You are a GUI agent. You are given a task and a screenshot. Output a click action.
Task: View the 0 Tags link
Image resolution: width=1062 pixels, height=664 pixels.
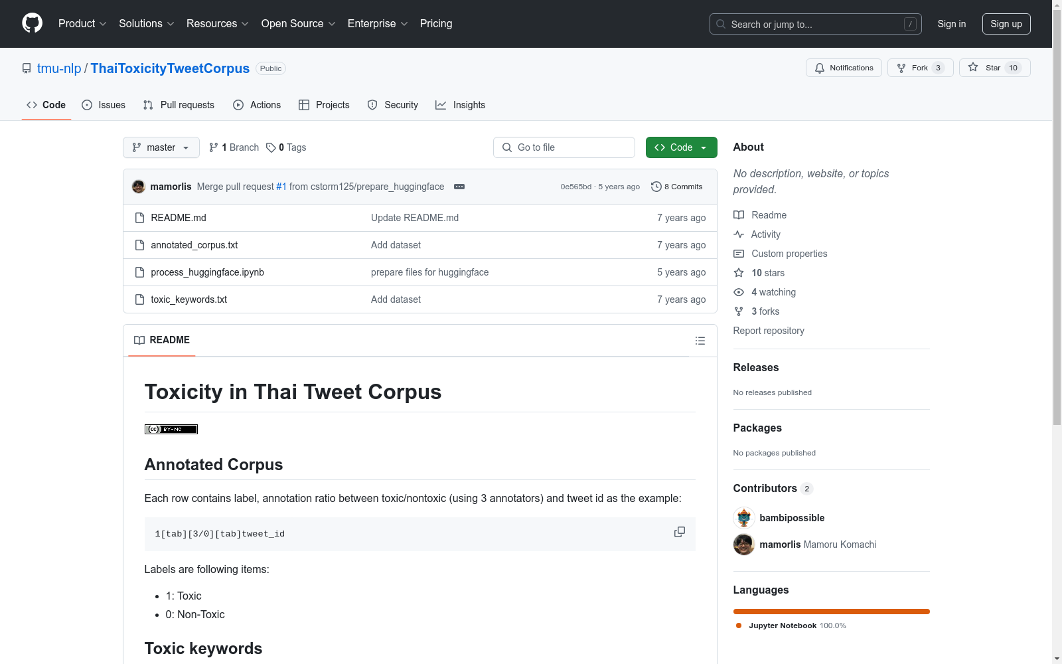click(286, 147)
